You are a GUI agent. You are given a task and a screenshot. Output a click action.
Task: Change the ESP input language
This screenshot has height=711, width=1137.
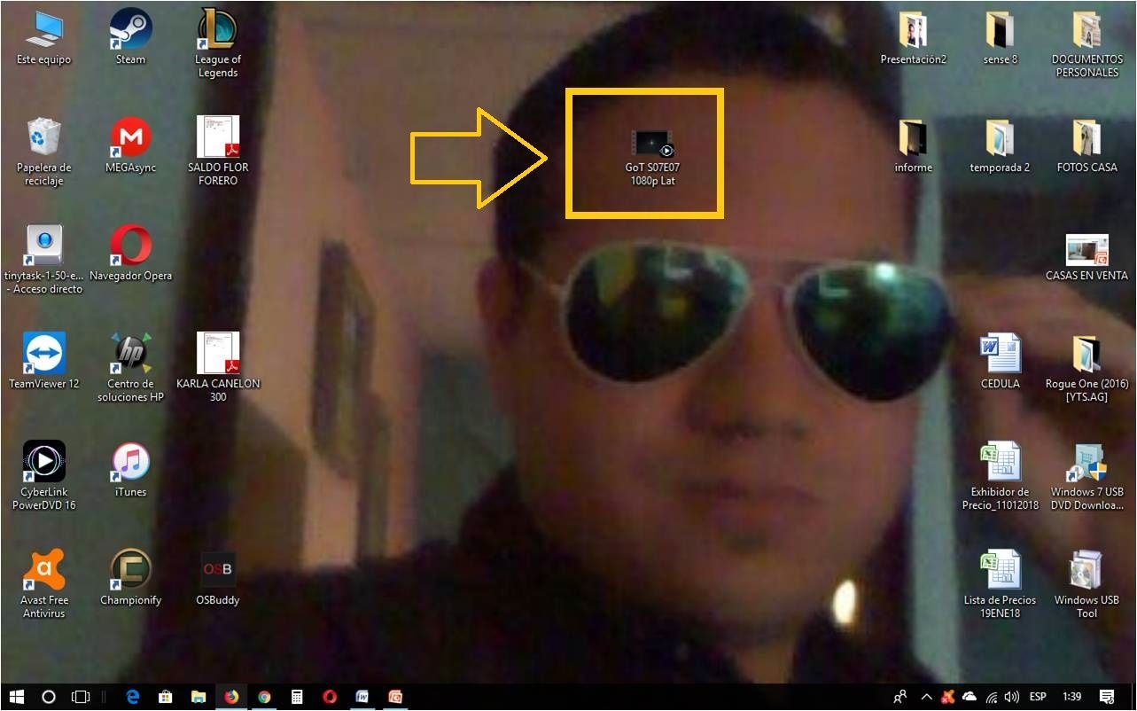click(1038, 697)
